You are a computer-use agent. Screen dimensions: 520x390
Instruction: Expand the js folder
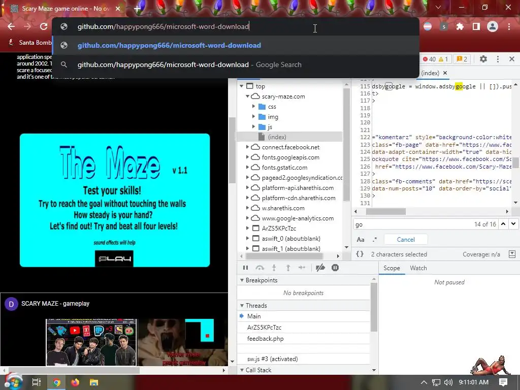(x=254, y=127)
